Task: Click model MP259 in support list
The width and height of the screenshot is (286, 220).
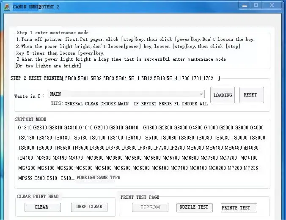Action: pyautogui.click(x=25, y=178)
